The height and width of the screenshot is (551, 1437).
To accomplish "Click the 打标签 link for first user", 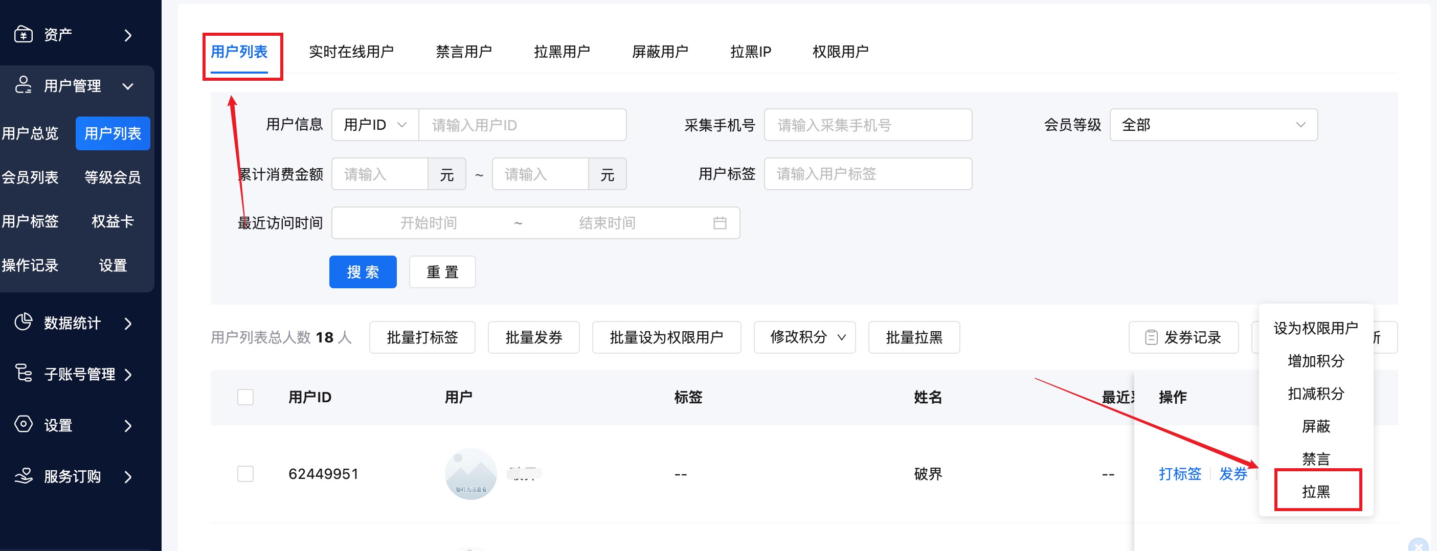I will coord(1180,473).
